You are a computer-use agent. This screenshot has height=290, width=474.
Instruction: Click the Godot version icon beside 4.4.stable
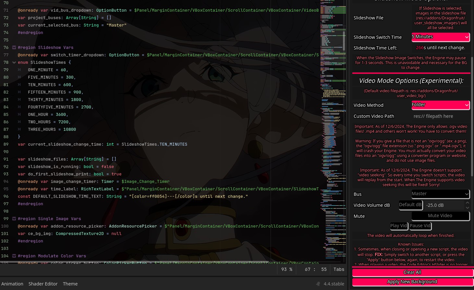pyautogui.click(x=318, y=284)
